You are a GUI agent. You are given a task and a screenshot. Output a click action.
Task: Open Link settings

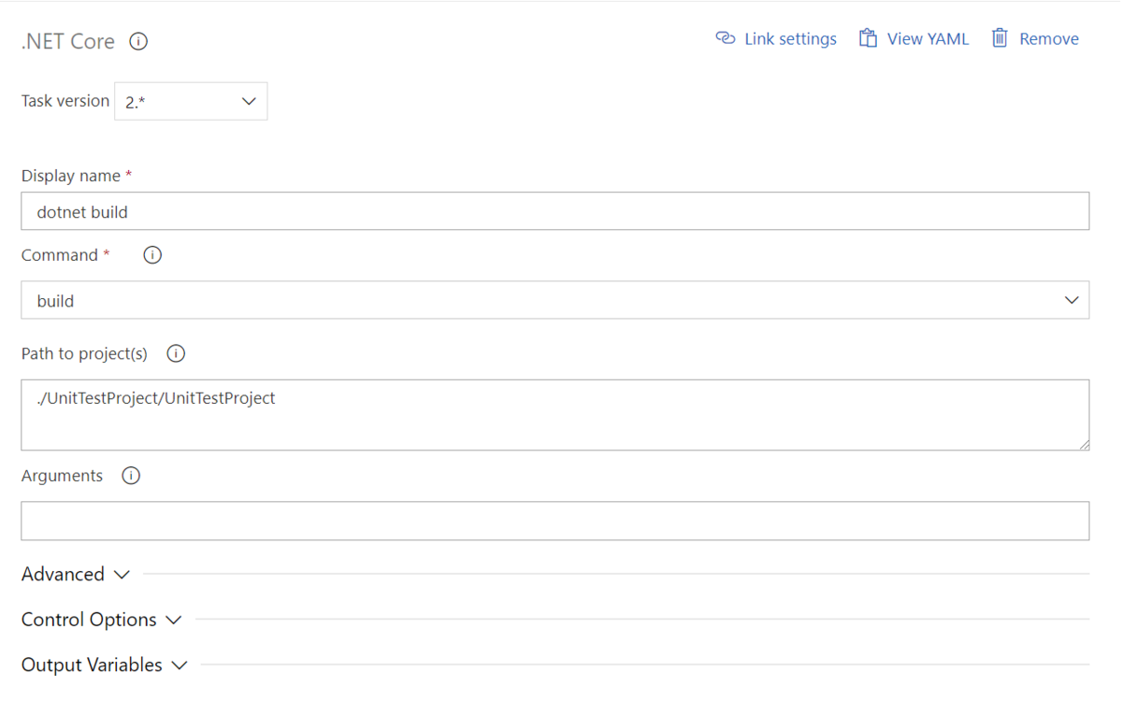coord(776,38)
